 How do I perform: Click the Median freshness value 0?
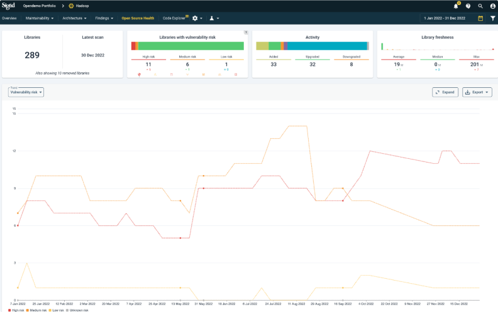[436, 65]
